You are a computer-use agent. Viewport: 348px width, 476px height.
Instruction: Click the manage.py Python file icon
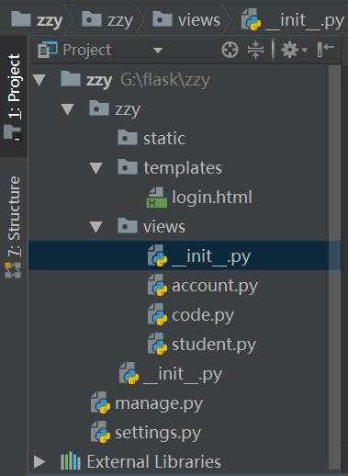(101, 403)
